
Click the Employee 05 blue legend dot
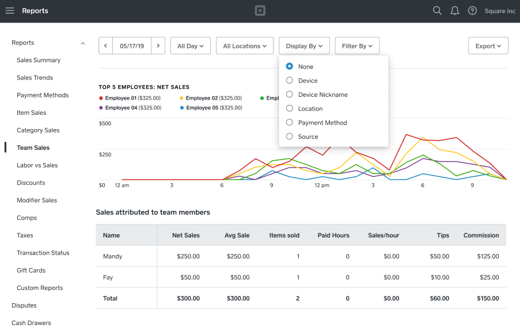point(182,108)
